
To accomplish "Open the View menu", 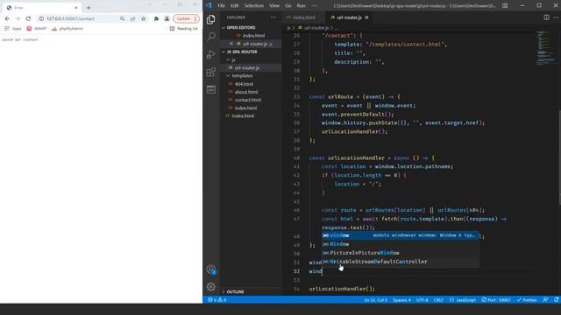I will tap(274, 5).
